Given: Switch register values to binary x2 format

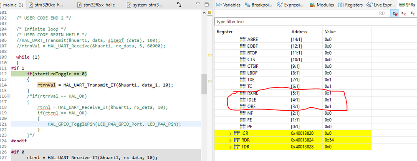Looking at the screenshot, I should (x=412, y=14).
